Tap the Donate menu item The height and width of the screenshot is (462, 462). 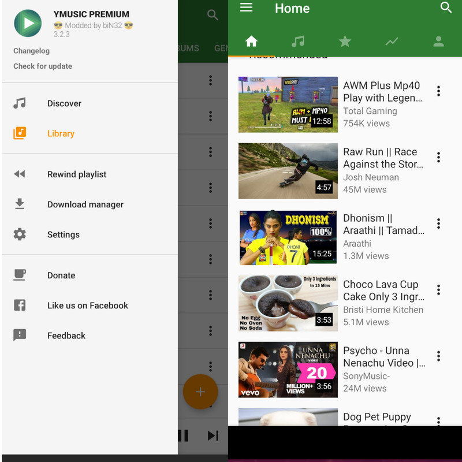point(90,275)
